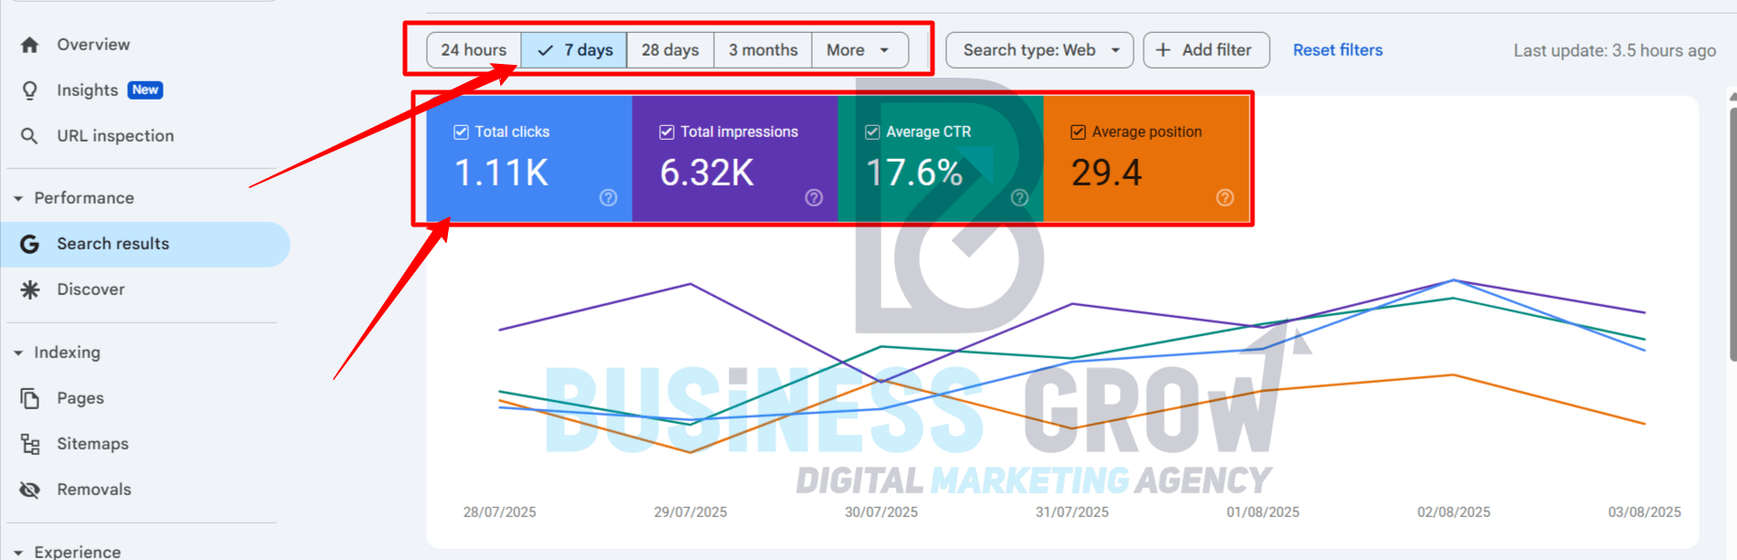Click the New badge next to Insights
The width and height of the screenshot is (1737, 560).
[x=145, y=90]
